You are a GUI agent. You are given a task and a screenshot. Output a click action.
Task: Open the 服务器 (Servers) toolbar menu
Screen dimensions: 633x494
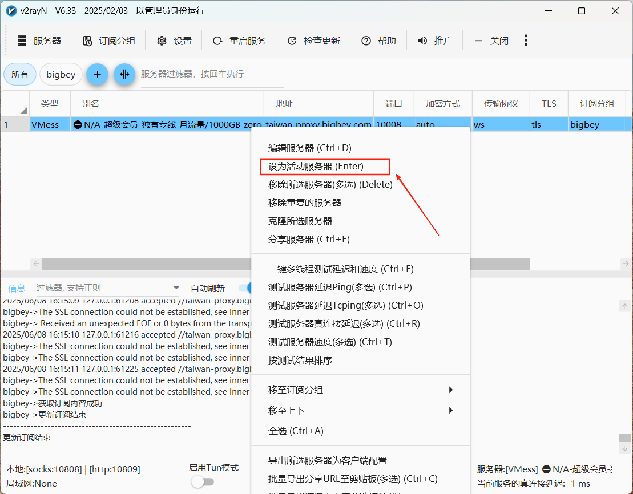tap(39, 41)
